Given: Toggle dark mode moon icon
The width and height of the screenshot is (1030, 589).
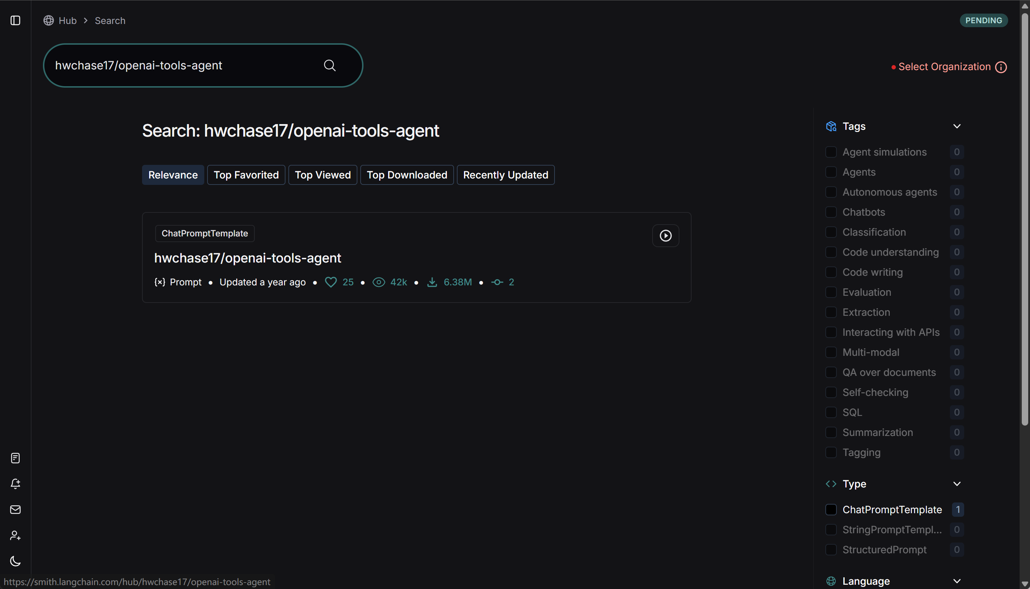Looking at the screenshot, I should tap(15, 561).
